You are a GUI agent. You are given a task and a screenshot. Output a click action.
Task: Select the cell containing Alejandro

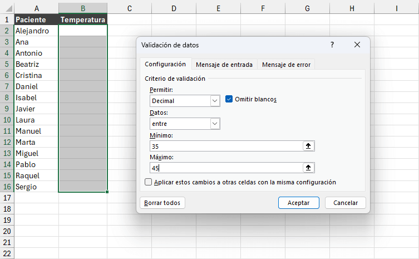pyautogui.click(x=37, y=31)
